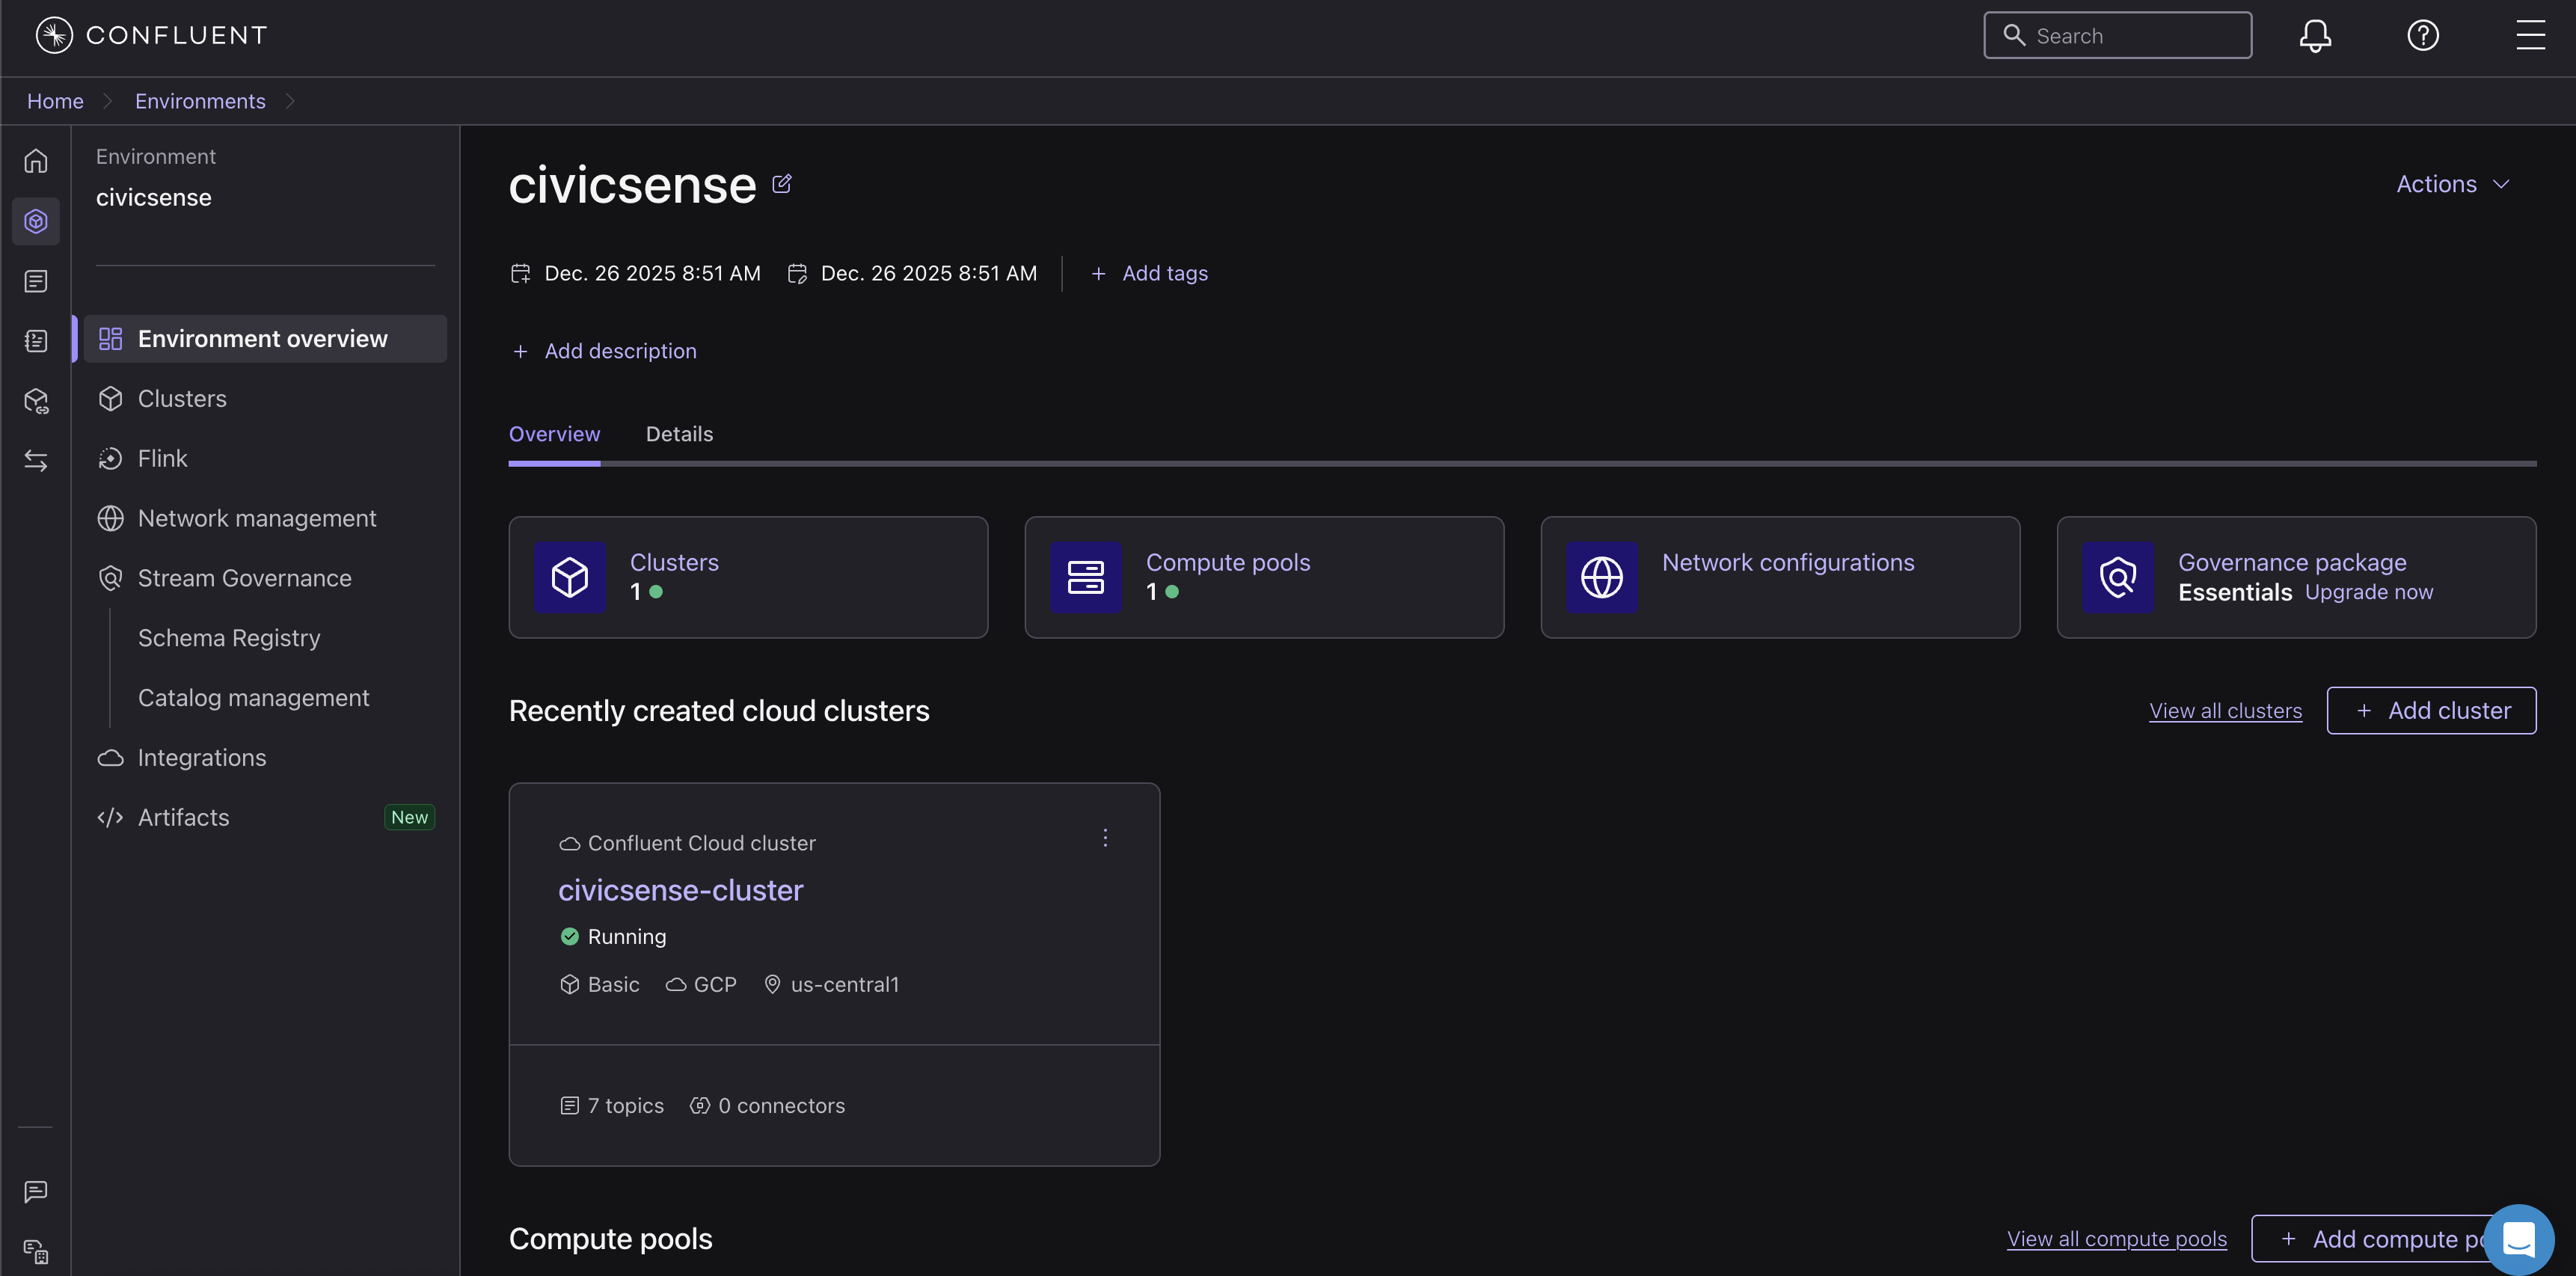Open the hamburger menu icon
The image size is (2576, 1276).
point(2530,36)
